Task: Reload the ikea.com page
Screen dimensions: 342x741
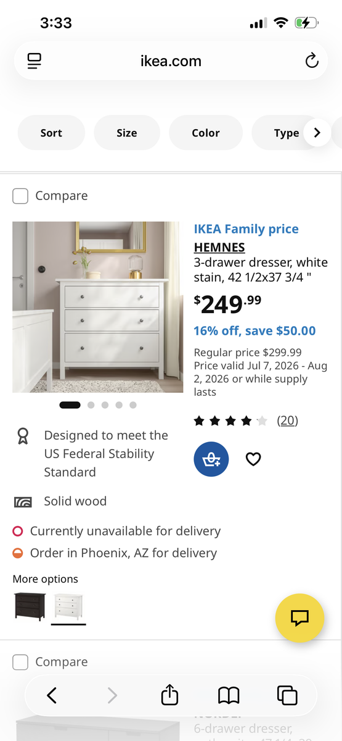Action: [312, 61]
